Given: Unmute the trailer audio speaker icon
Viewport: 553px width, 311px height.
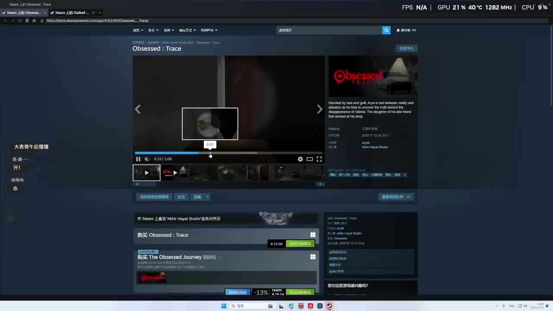Looking at the screenshot, I should [x=147, y=159].
